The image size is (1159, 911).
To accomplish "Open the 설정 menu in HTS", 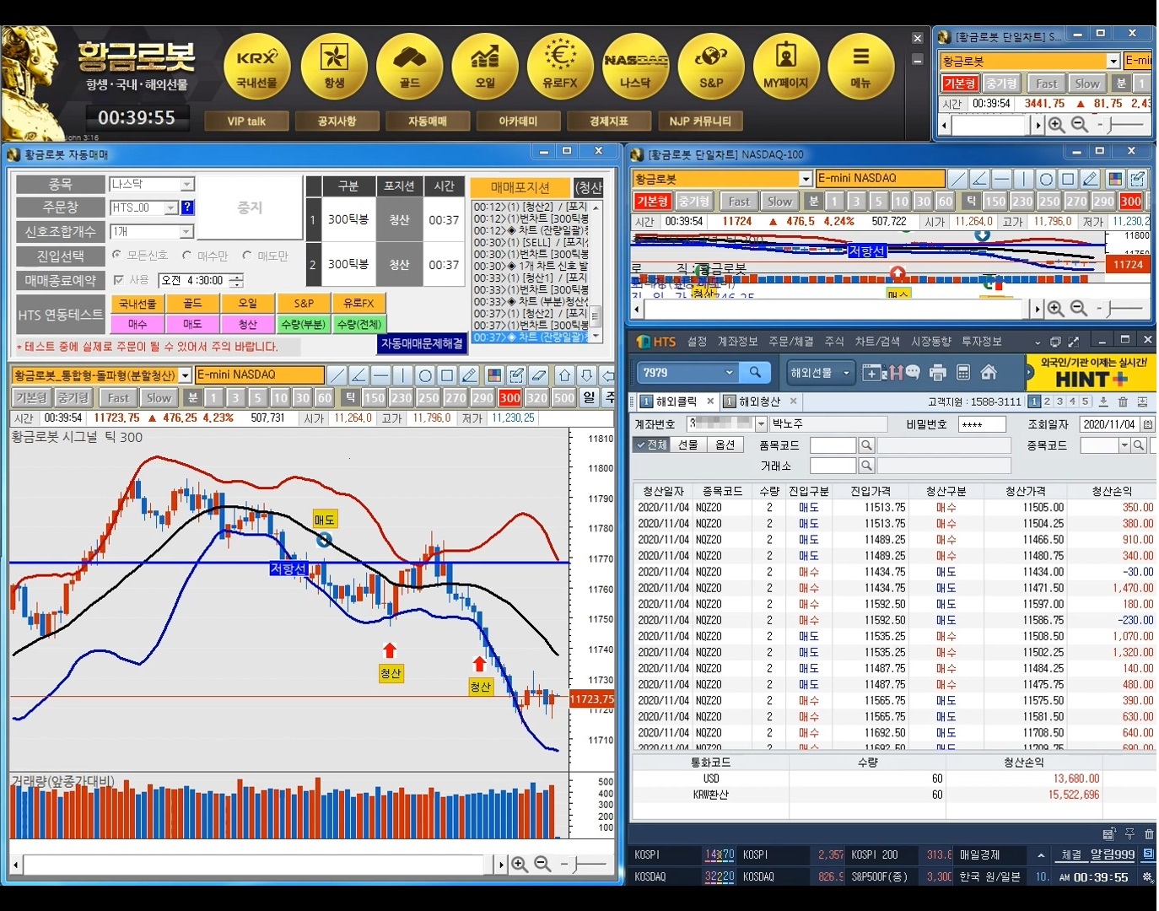I will pyautogui.click(x=697, y=342).
